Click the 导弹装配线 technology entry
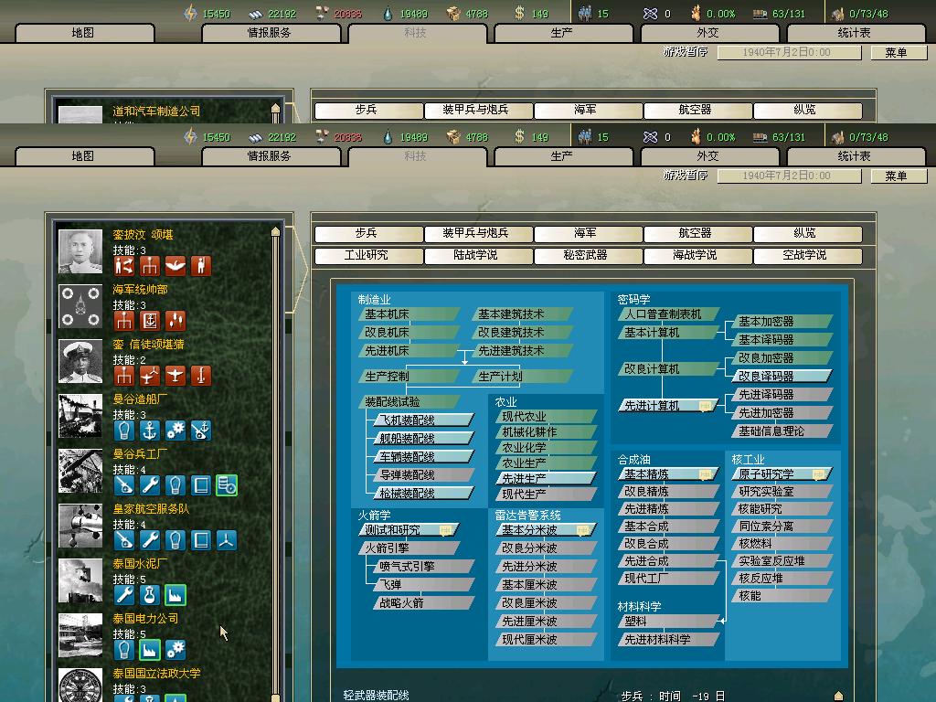This screenshot has height=702, width=936. [x=424, y=475]
